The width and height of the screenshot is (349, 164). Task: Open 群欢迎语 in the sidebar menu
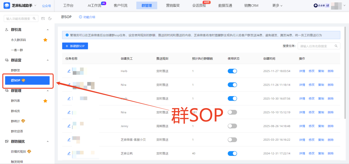[x=17, y=131]
